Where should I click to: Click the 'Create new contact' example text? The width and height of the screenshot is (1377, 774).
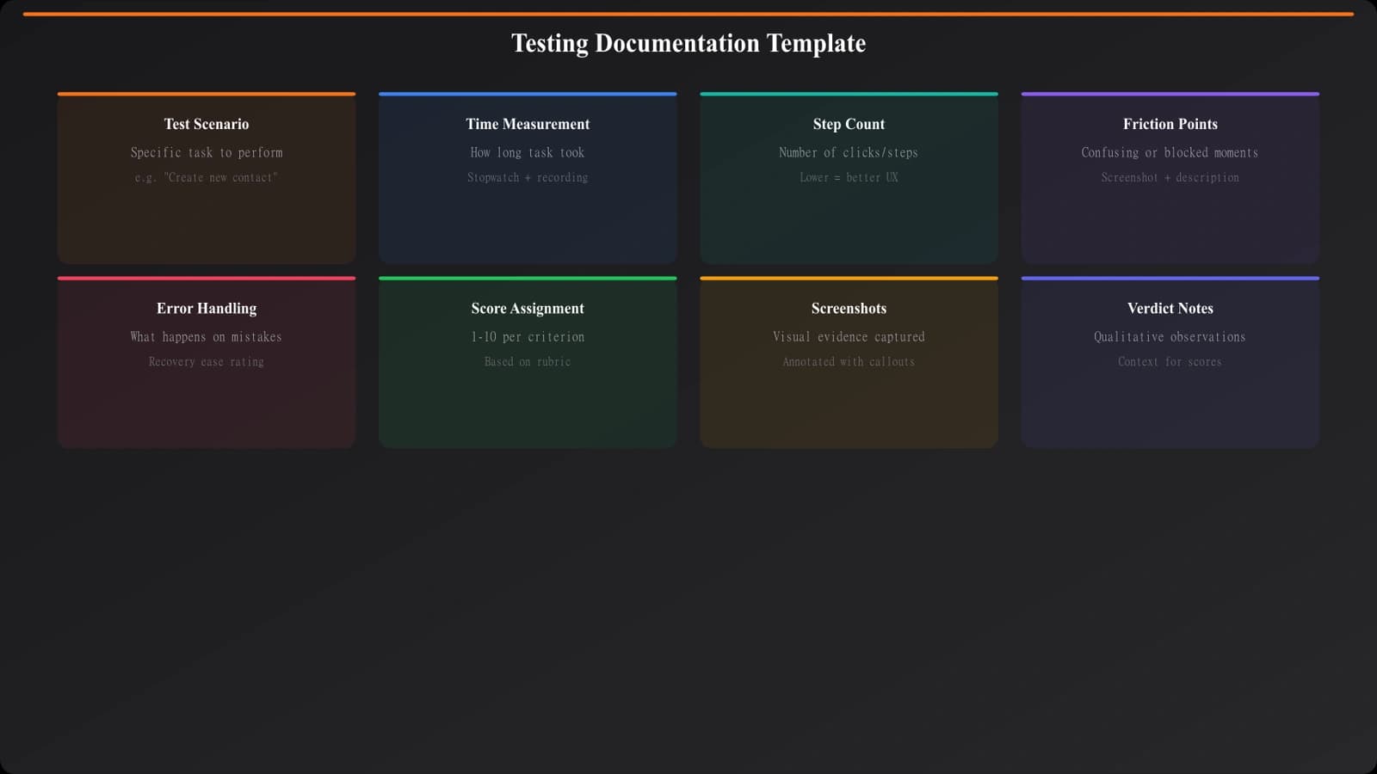coord(206,178)
